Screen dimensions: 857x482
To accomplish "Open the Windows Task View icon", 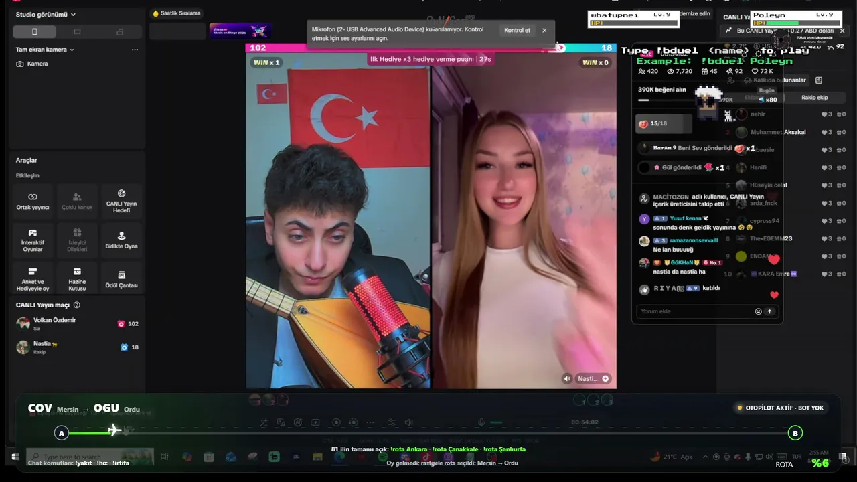I will pyautogui.click(x=164, y=457).
